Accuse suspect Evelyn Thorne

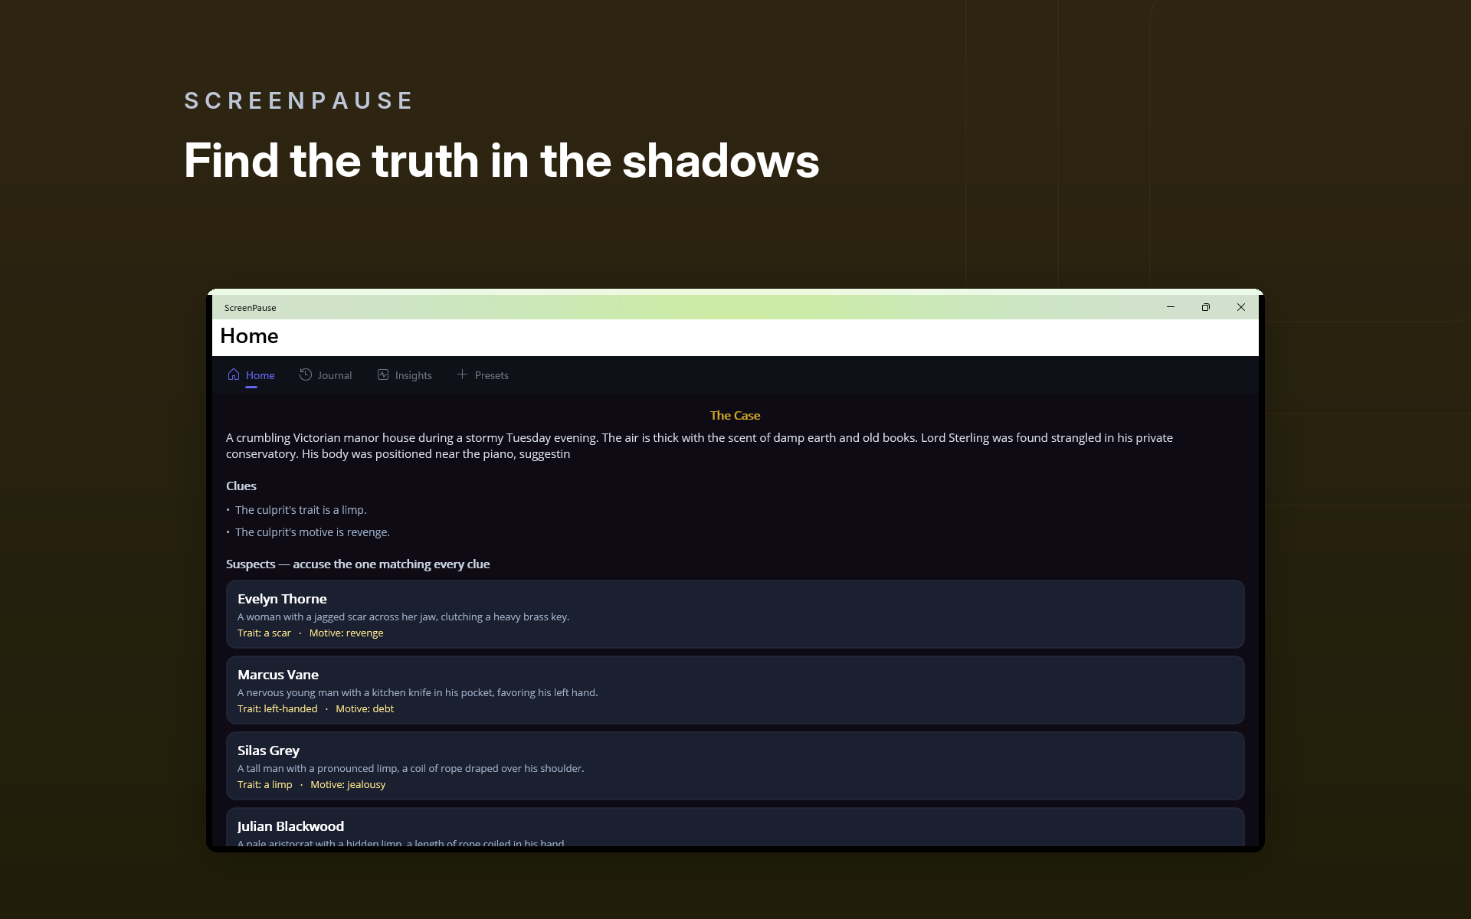pyautogui.click(x=735, y=614)
